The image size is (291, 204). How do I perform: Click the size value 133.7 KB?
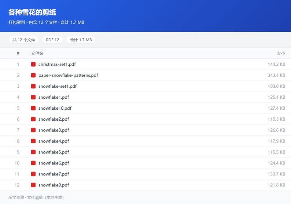click(x=276, y=174)
